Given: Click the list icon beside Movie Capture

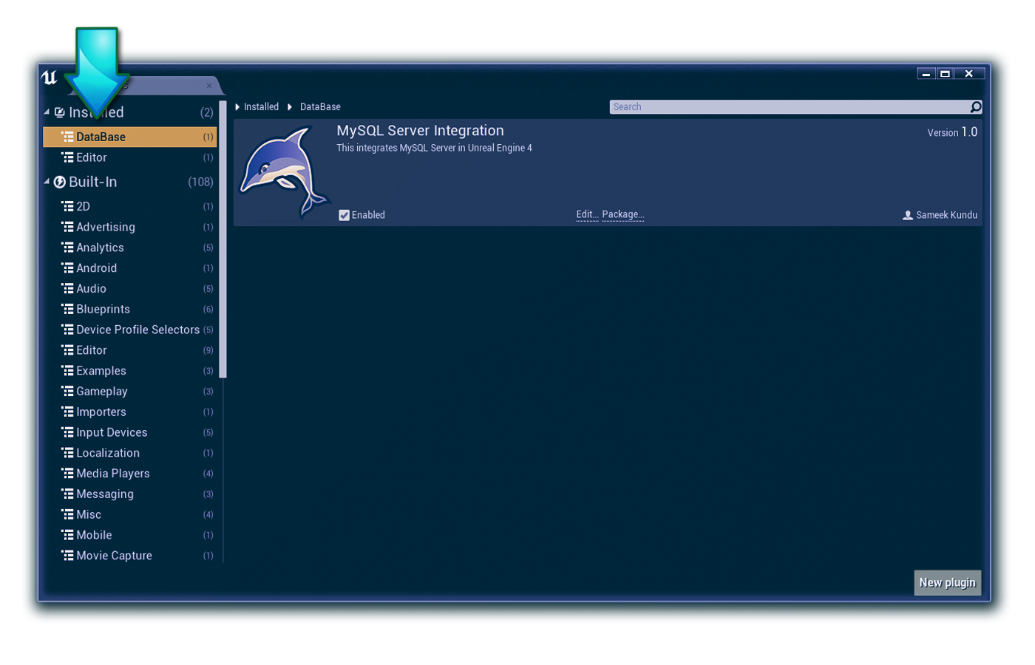Looking at the screenshot, I should point(67,556).
